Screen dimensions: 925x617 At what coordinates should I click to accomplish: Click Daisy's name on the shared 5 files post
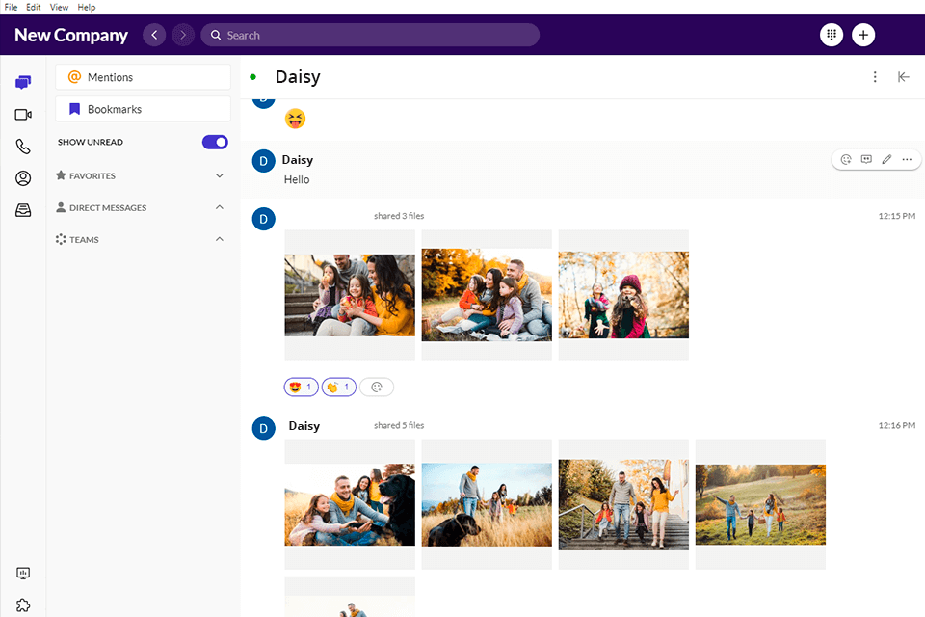[304, 426]
